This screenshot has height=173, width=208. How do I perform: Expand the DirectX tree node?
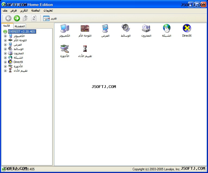(5, 62)
